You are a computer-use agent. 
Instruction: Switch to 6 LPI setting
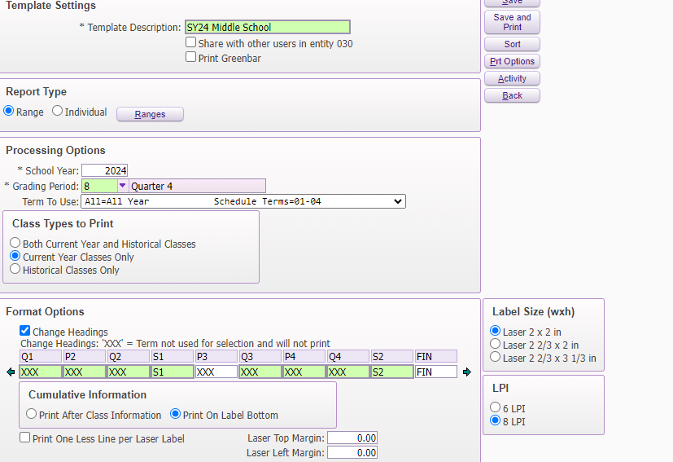[x=496, y=407]
